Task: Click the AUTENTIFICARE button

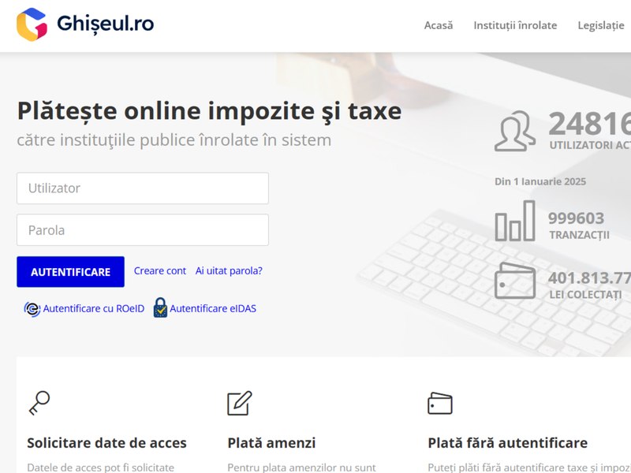Action: [70, 272]
